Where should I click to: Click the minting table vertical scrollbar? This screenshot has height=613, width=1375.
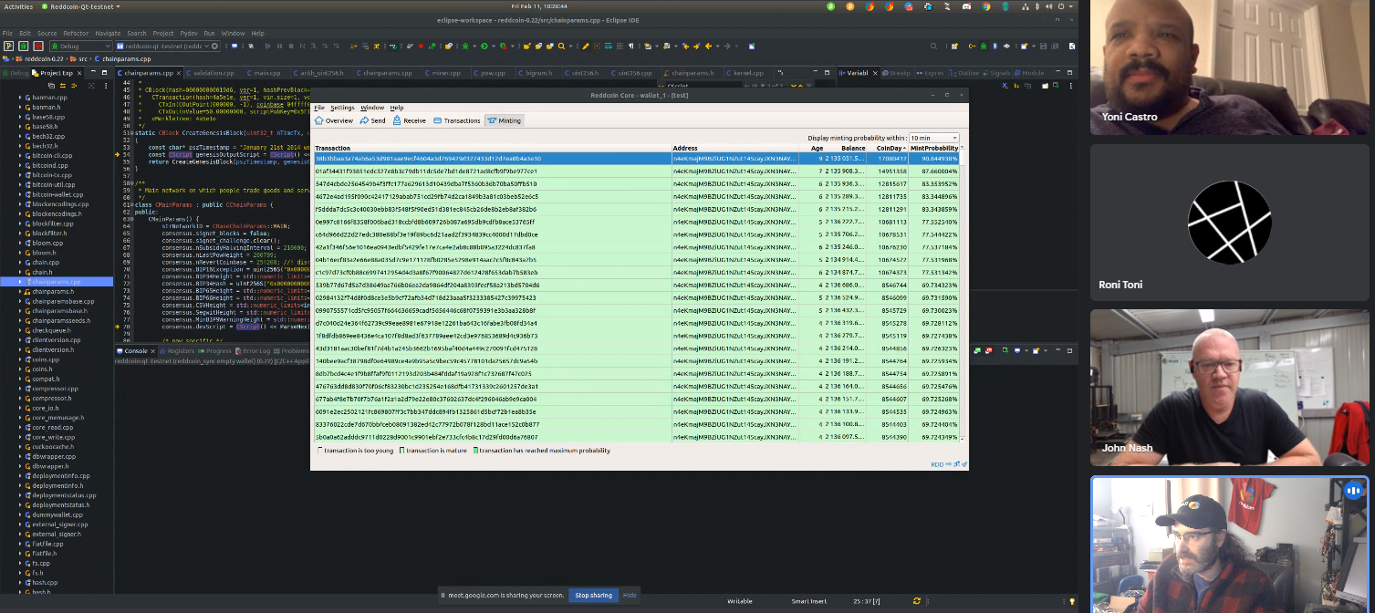[x=963, y=292]
